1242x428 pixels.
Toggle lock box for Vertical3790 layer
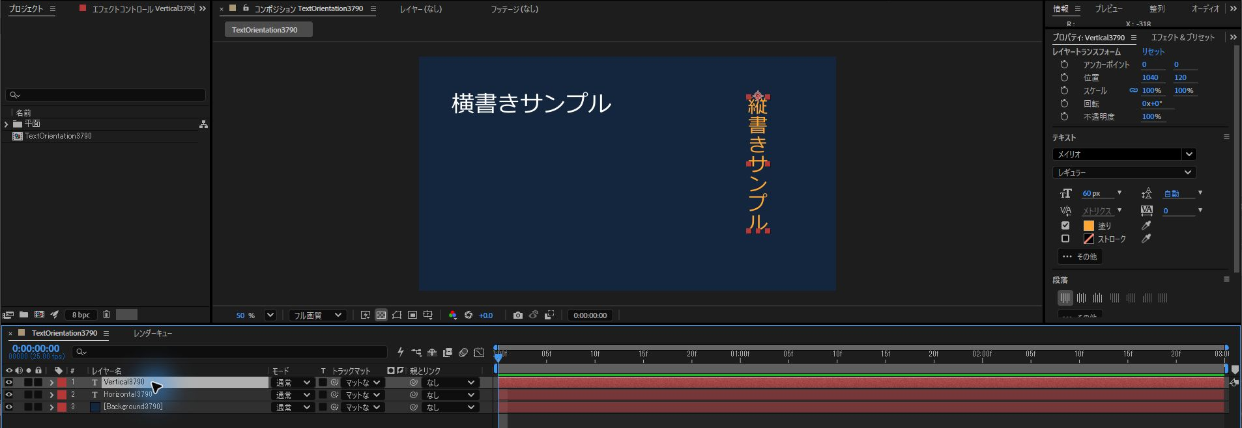point(38,382)
